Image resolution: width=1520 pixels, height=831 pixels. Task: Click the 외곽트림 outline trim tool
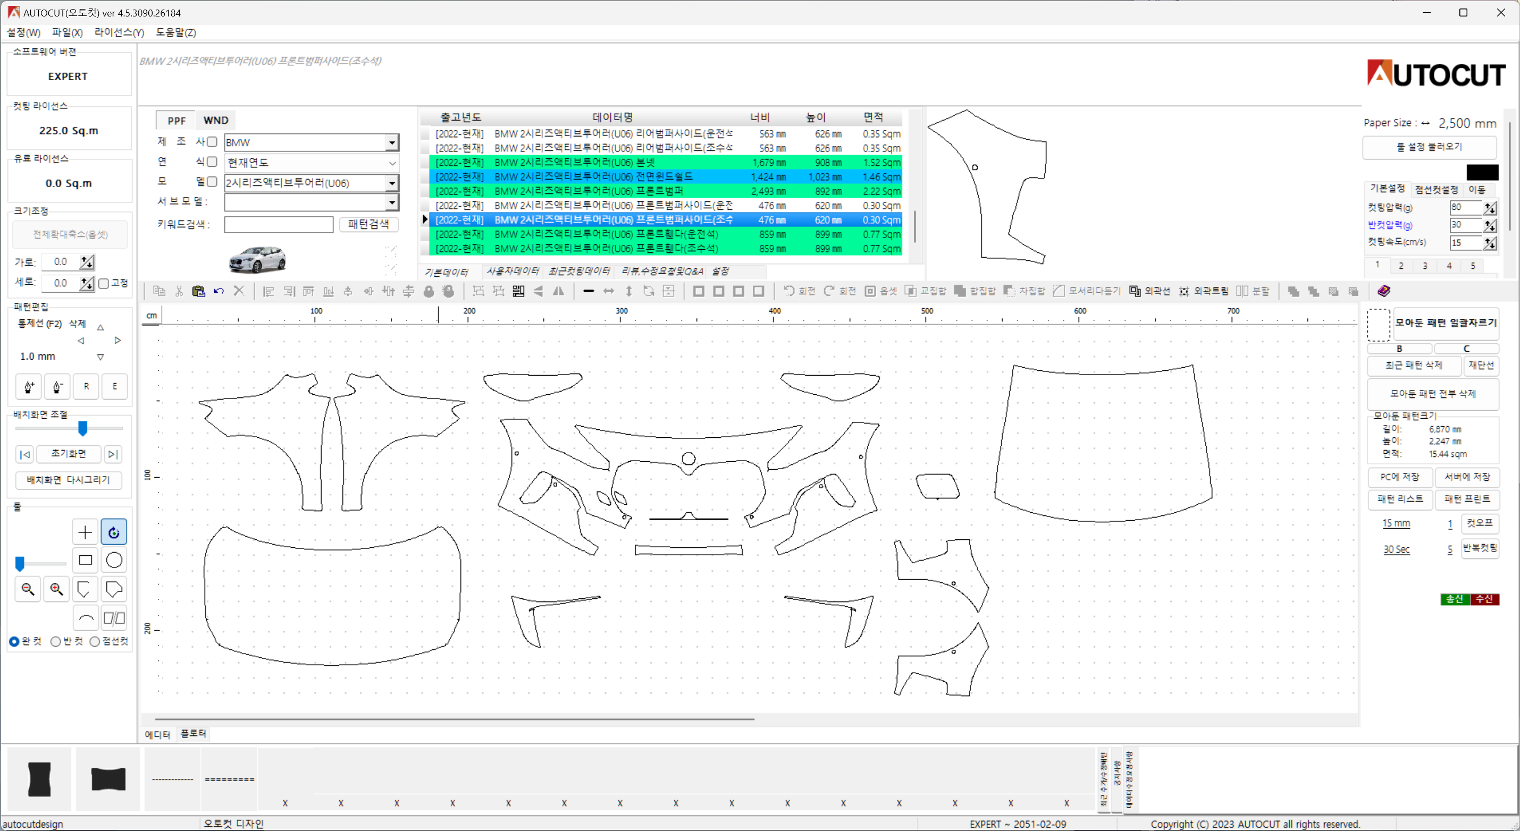tap(1204, 291)
